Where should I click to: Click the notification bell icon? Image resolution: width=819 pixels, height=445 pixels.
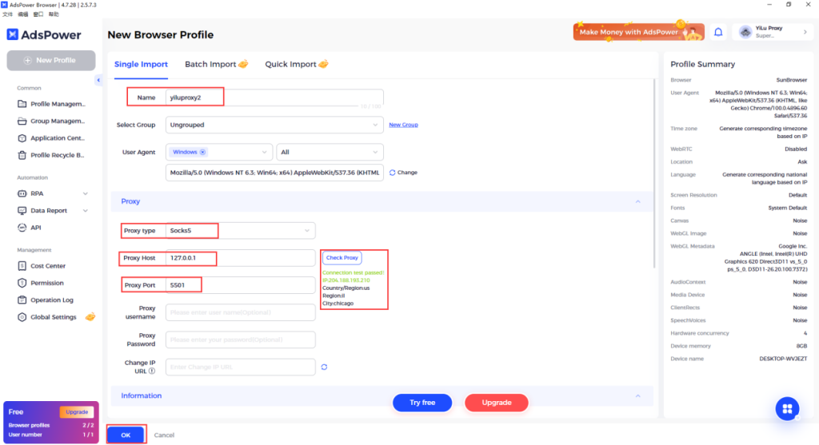click(718, 32)
